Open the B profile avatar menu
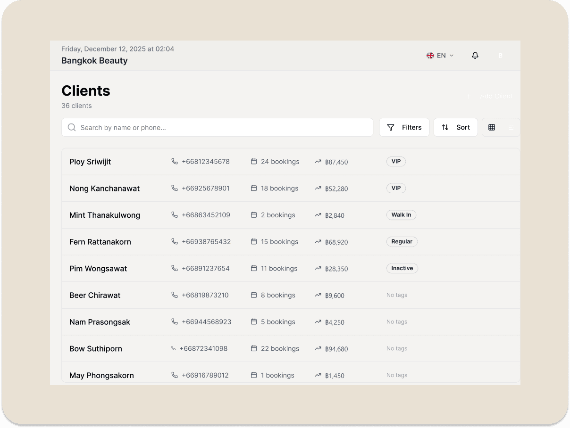Image resolution: width=570 pixels, height=428 pixels. (x=500, y=55)
